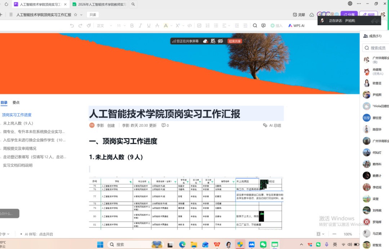This screenshot has height=249, width=389.
Task: Star the document as favorite
Action: [x=76, y=15]
